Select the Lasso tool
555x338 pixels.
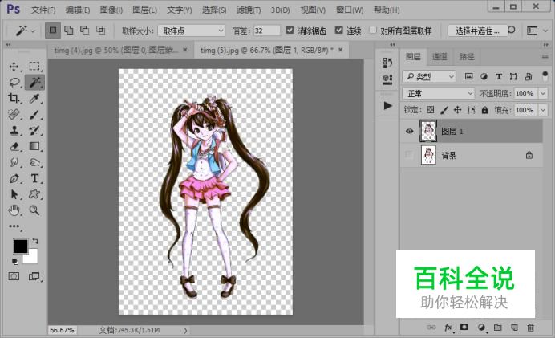coord(14,83)
